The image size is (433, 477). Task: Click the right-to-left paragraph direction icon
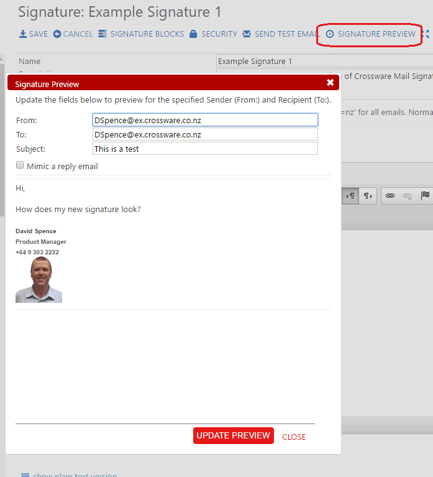368,196
